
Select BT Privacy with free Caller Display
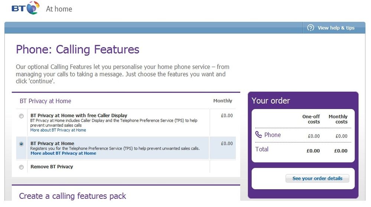coord(21,116)
